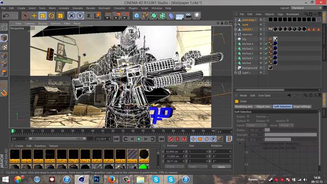Open the Falloff dropdown

click(256, 125)
